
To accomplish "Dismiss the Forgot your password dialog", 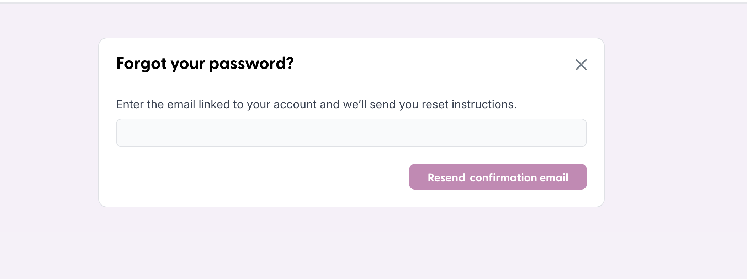I will [x=581, y=65].
